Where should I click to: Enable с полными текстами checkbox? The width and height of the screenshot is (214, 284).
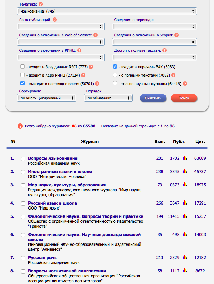[x=115, y=75]
